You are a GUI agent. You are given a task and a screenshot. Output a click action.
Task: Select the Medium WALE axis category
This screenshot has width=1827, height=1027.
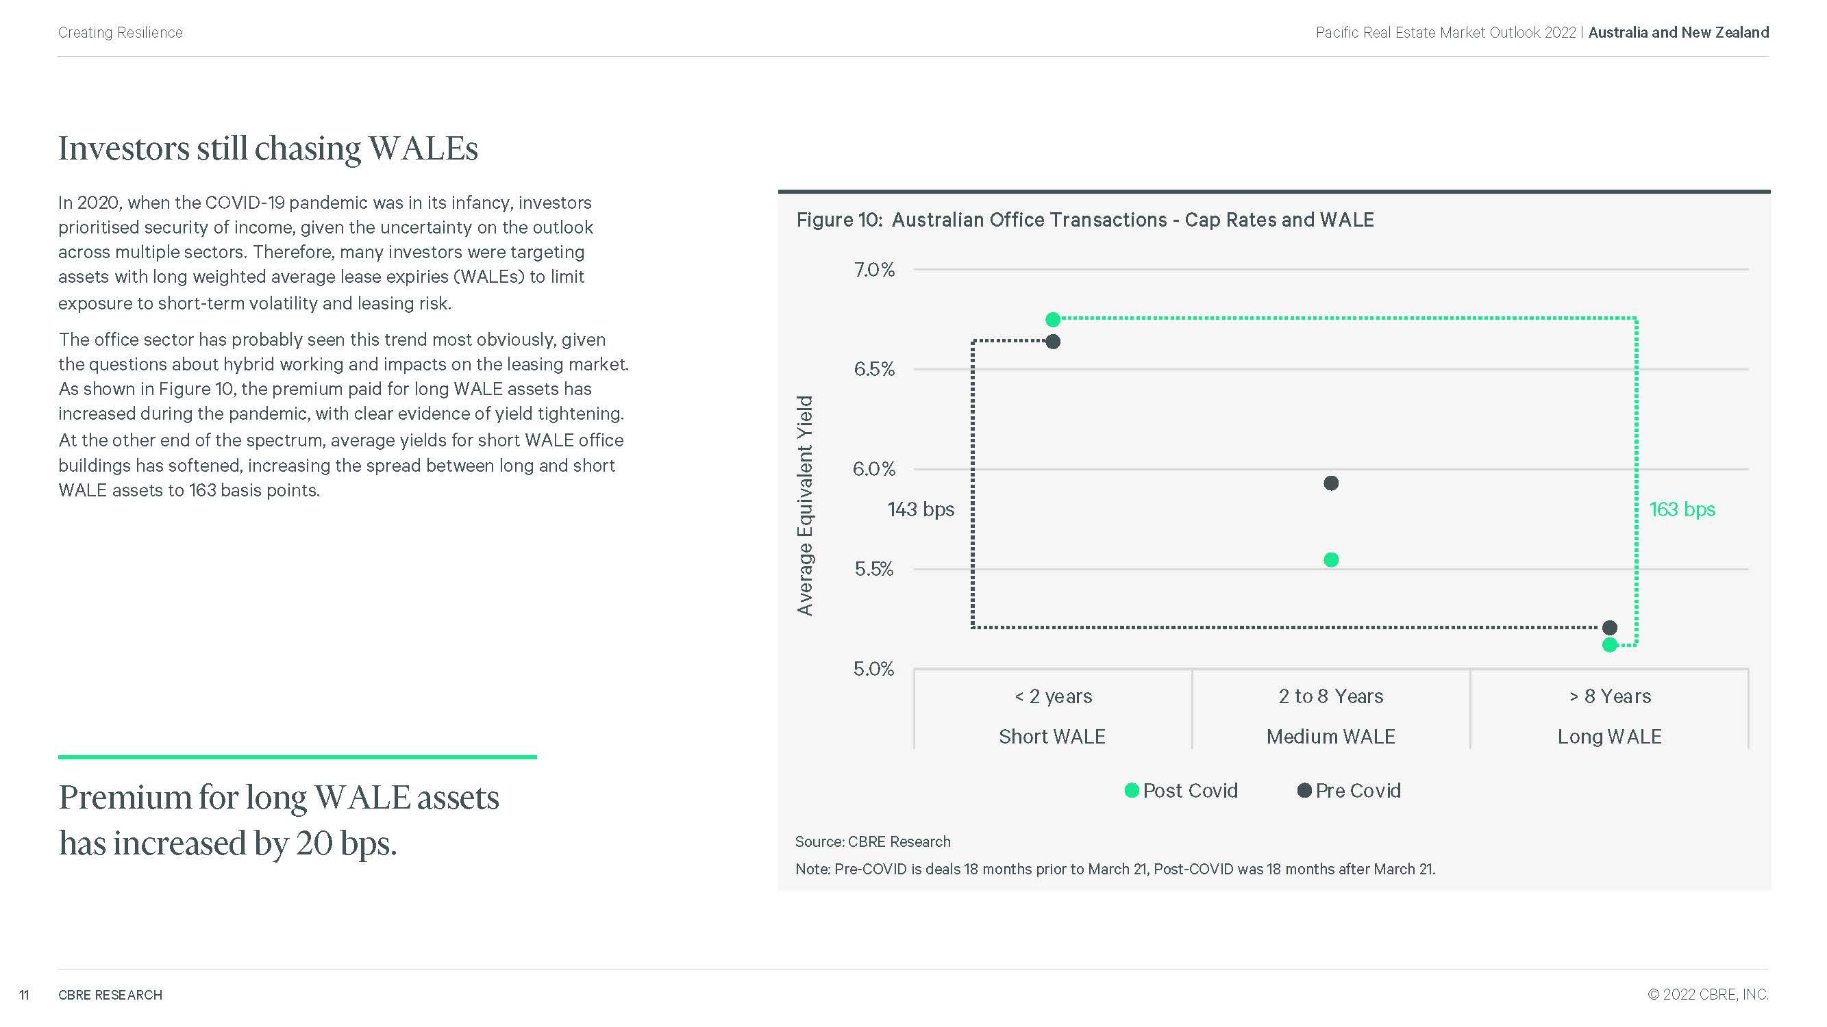pyautogui.click(x=1330, y=737)
